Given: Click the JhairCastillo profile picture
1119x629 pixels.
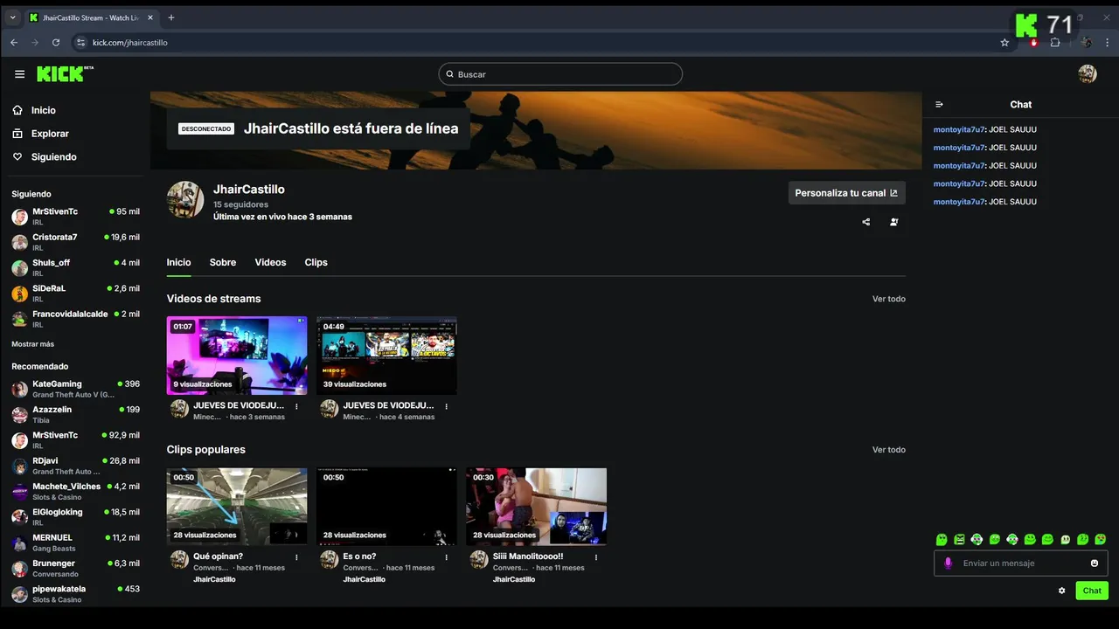Looking at the screenshot, I should pos(185,200).
